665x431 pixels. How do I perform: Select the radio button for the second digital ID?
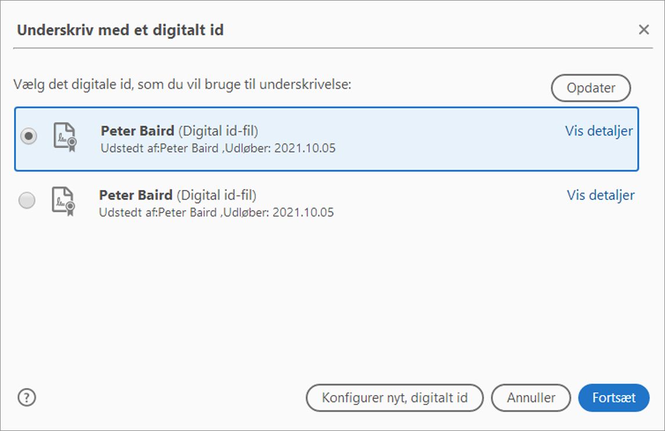pos(27,202)
